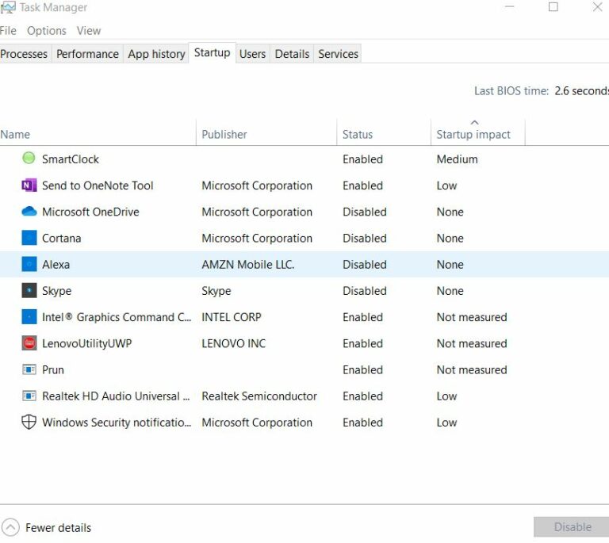Open the View menu

pyautogui.click(x=89, y=30)
